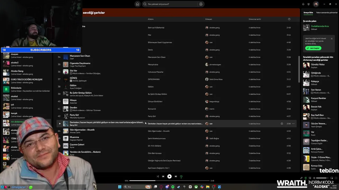Select Kurşuni Renkler in the queue
Viewport: 339px width, 190px height.
[x=318, y=98]
